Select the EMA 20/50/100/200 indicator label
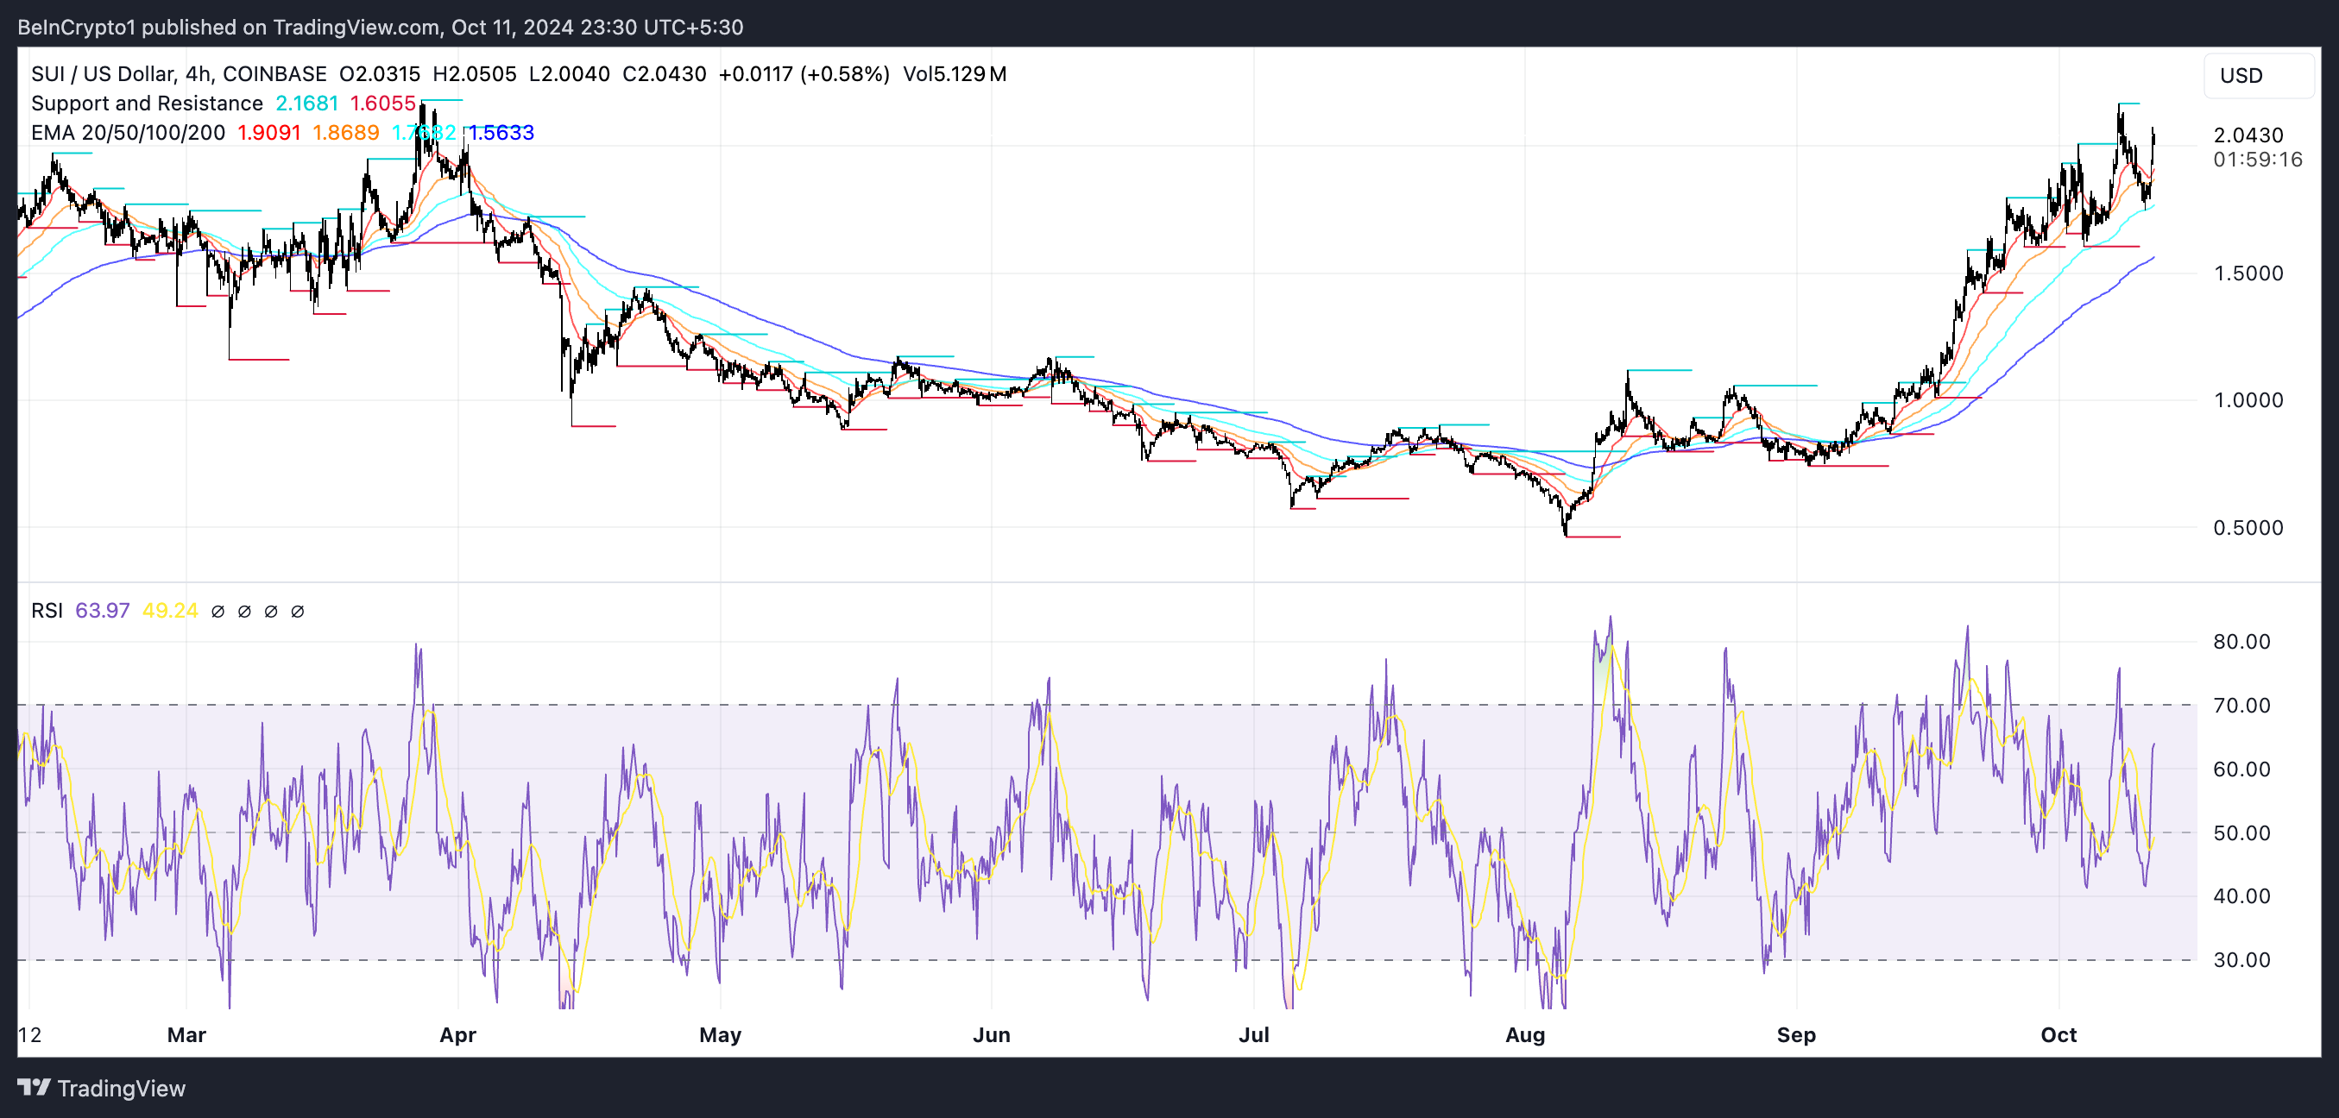 pyautogui.click(x=128, y=133)
